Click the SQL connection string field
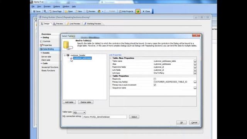 pos(104,117)
